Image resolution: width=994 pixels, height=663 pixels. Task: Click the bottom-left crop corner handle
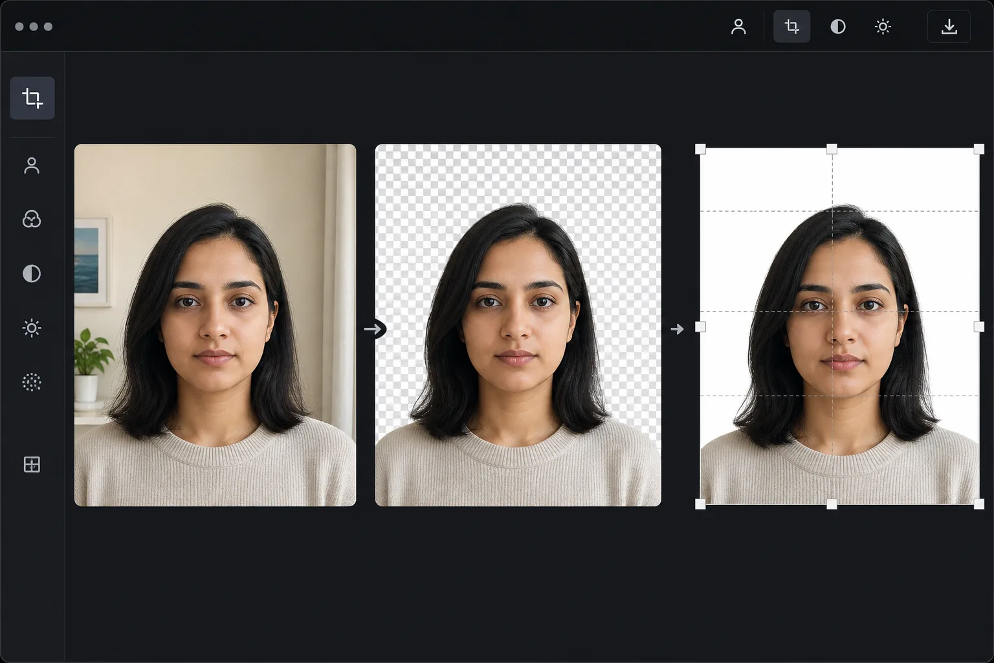click(700, 504)
